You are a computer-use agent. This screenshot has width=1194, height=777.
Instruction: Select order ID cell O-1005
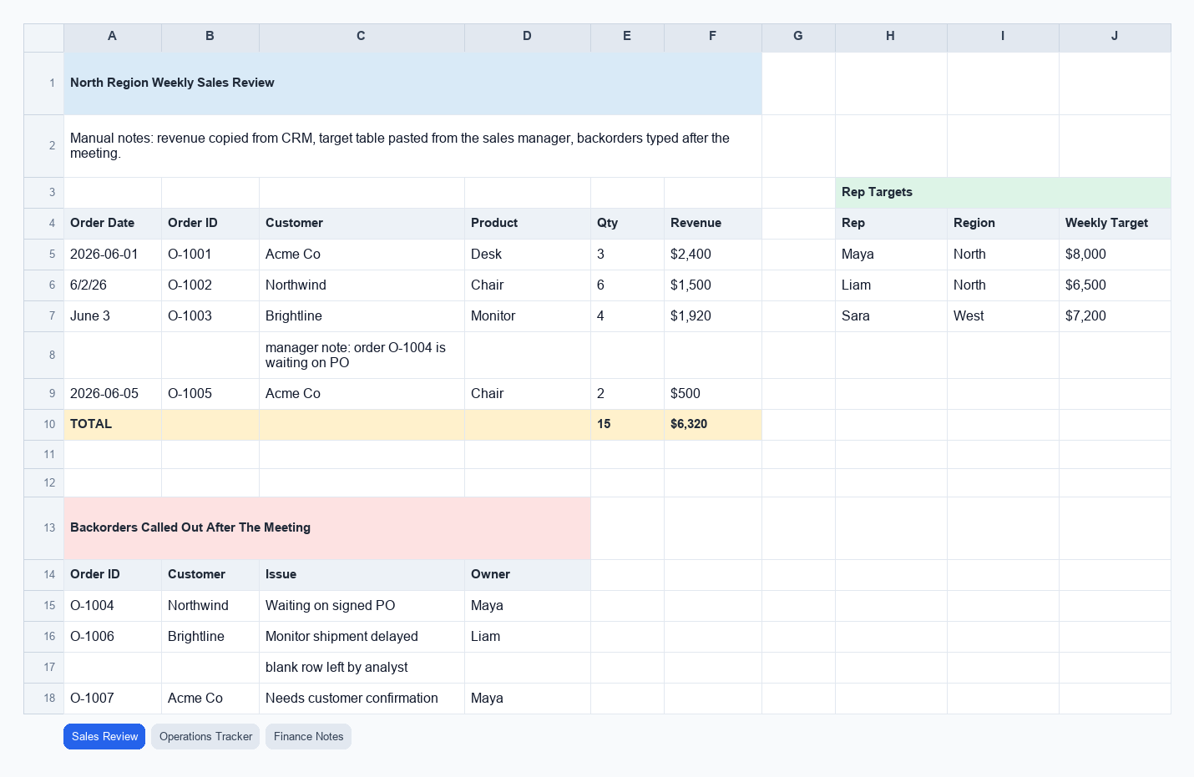coord(210,394)
